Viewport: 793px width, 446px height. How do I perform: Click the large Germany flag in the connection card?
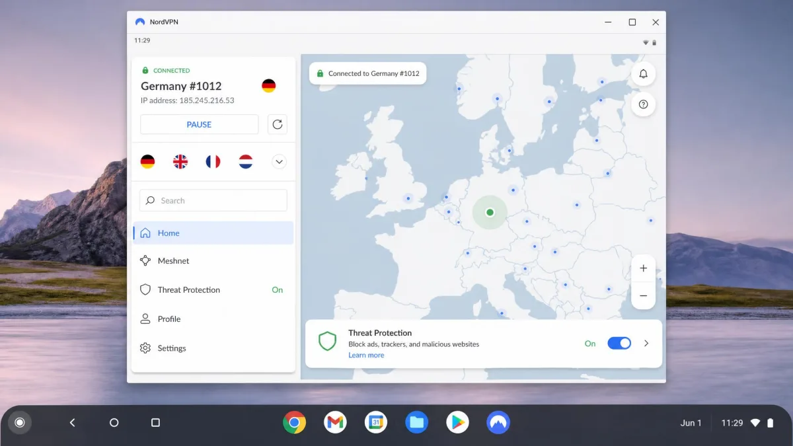click(x=269, y=86)
